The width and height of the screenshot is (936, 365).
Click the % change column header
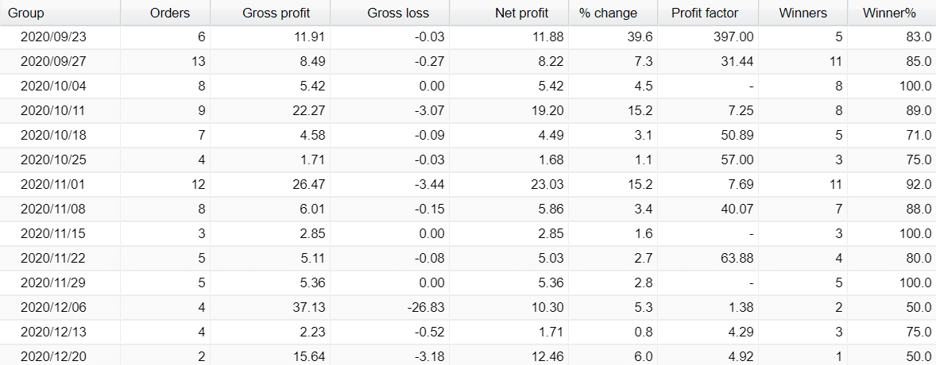point(613,13)
